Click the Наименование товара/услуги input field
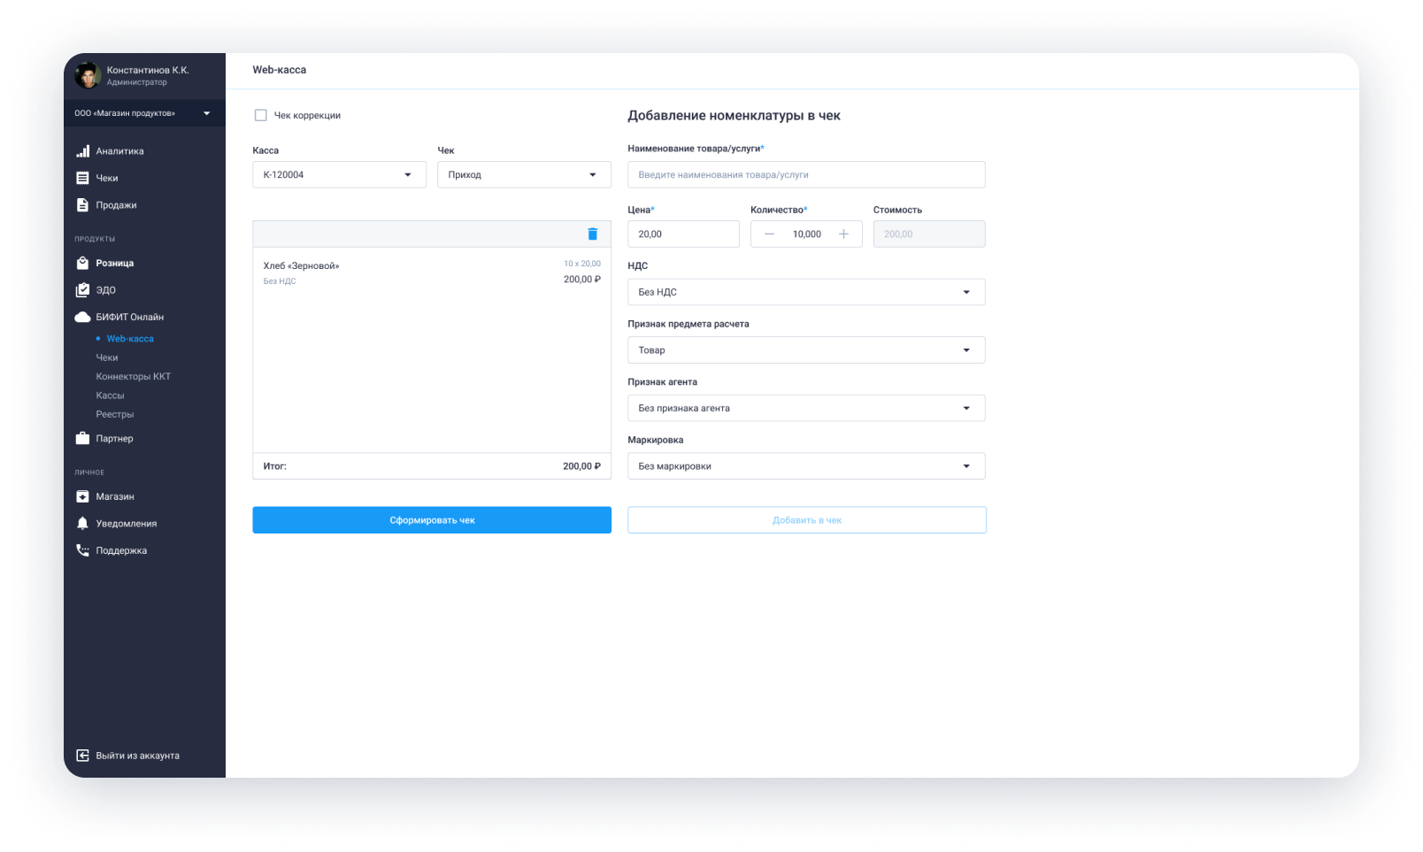 [806, 174]
